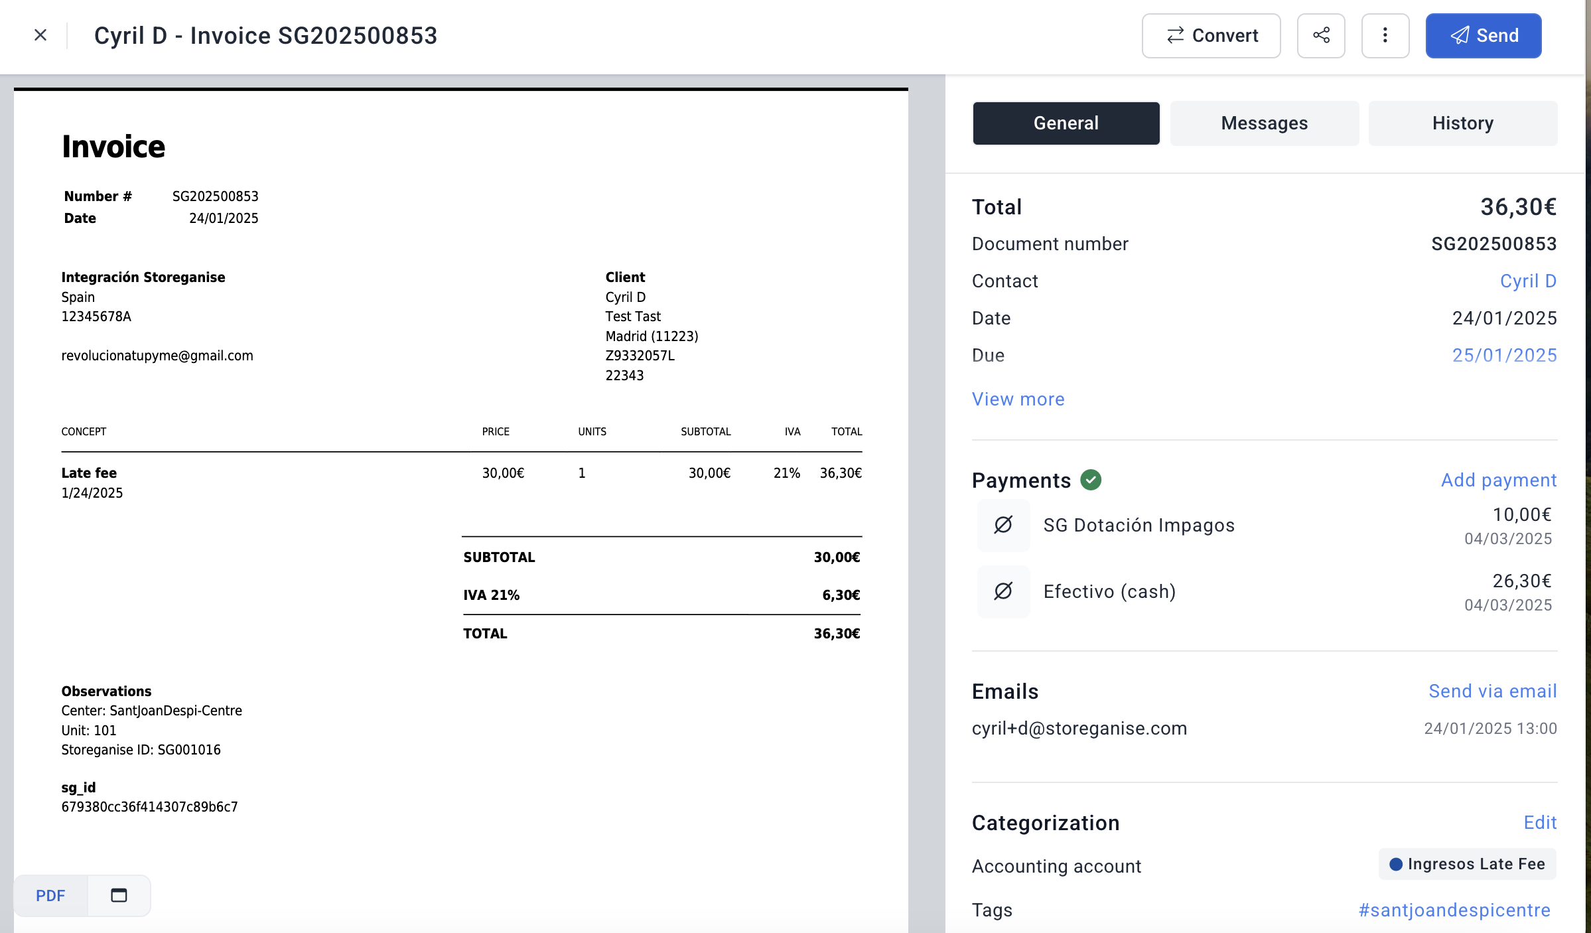Click the SG Dotación Impagos payment icon

[1003, 525]
